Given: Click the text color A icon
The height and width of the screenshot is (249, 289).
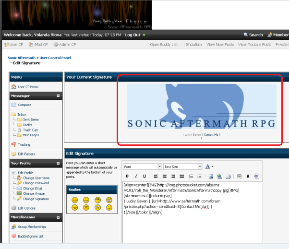Looking at the screenshot, I should tap(207, 166).
